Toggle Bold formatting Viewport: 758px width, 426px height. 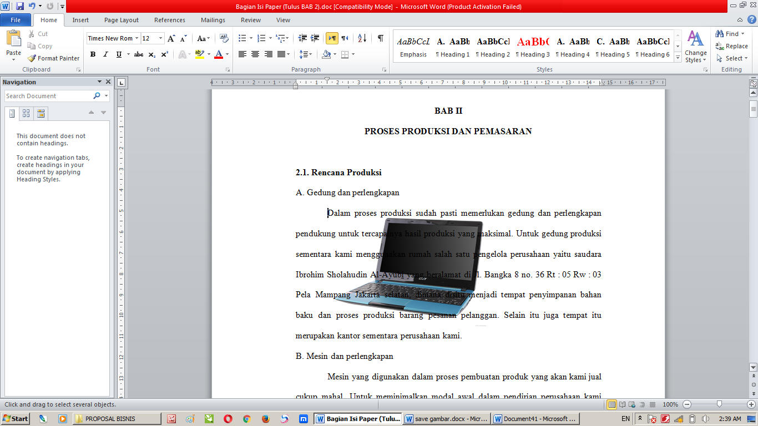pos(93,54)
